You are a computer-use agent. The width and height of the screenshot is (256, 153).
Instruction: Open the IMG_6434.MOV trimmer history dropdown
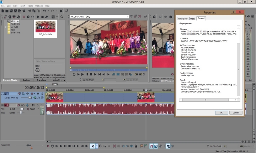click(127, 16)
